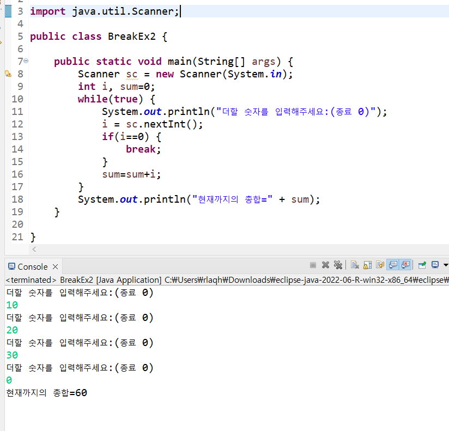The height and width of the screenshot is (431, 449).
Task: Click the console result '현재까지의 총합=60'
Action: 47,393
